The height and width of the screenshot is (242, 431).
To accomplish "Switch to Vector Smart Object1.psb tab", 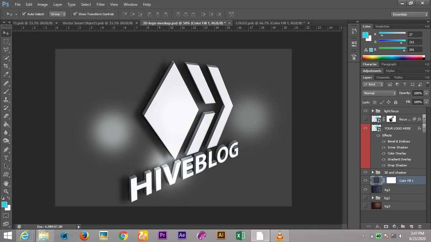I will click(98, 23).
